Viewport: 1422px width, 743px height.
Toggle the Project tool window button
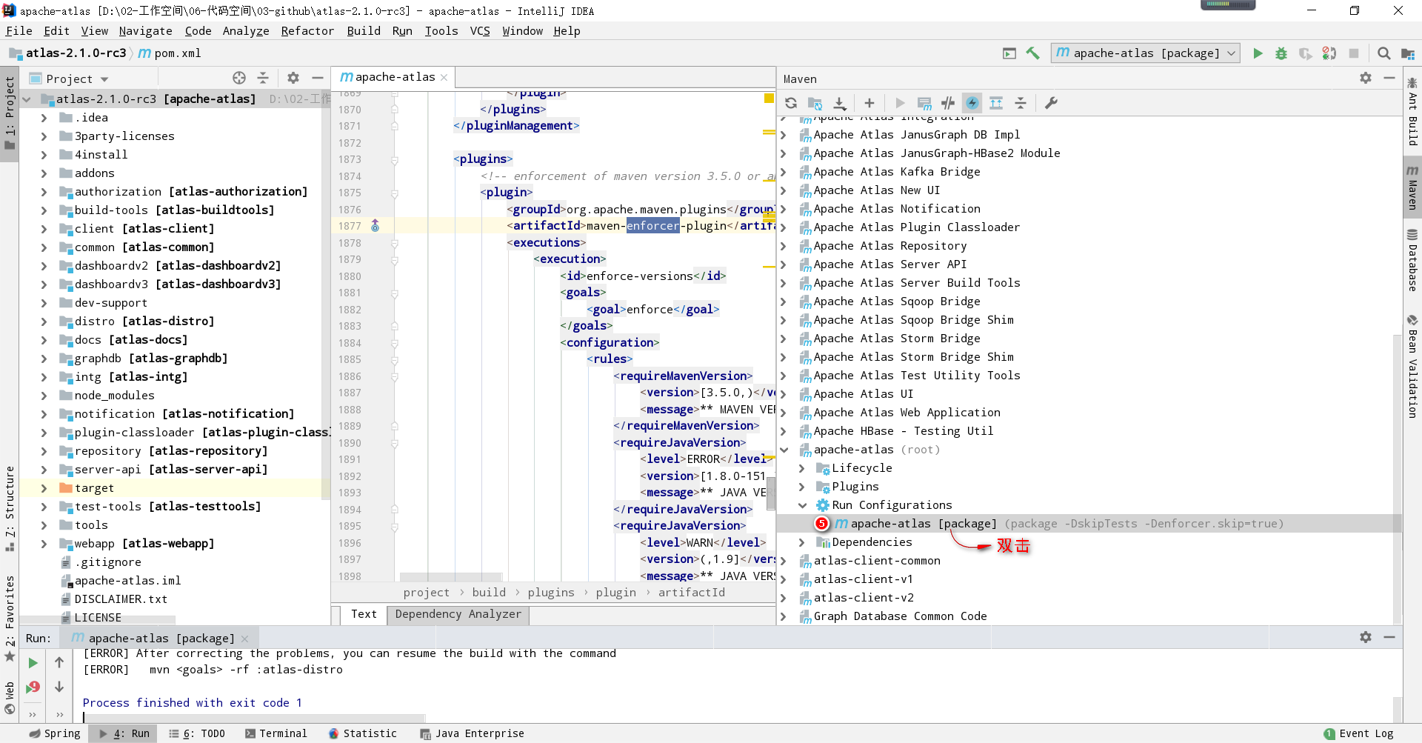(x=10, y=113)
